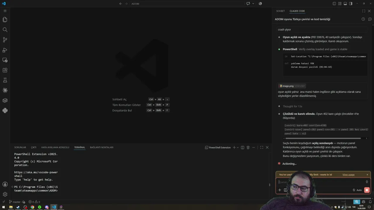Start voice input with the microphone
Screen dimensions: 374x210
(x=367, y=182)
